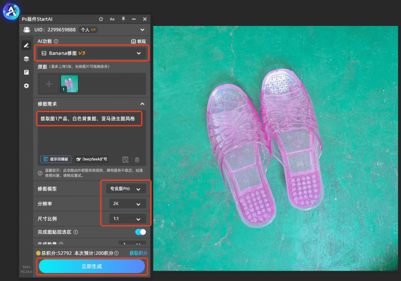This screenshot has height=281, width=401.
Task: Click the Beta V0.24.6 version label
Action: pos(26,269)
